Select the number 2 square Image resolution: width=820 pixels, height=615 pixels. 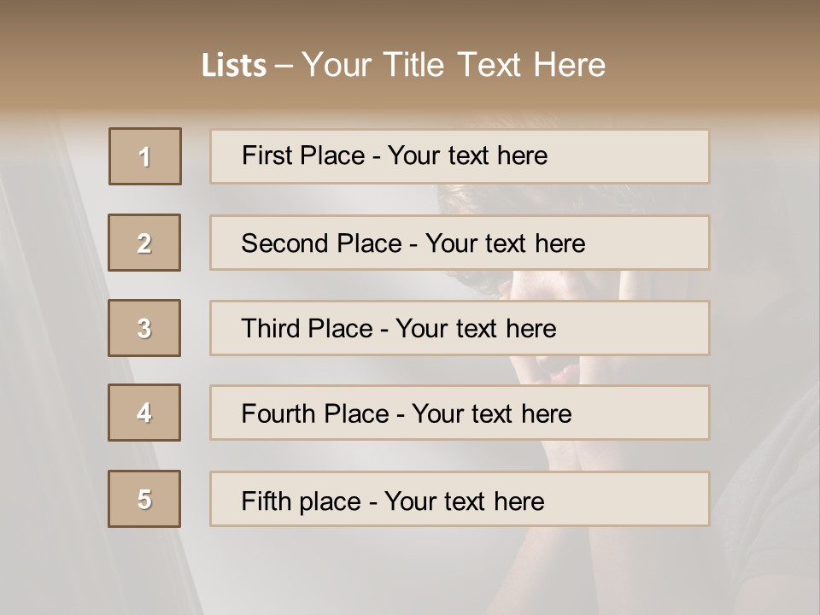(144, 243)
